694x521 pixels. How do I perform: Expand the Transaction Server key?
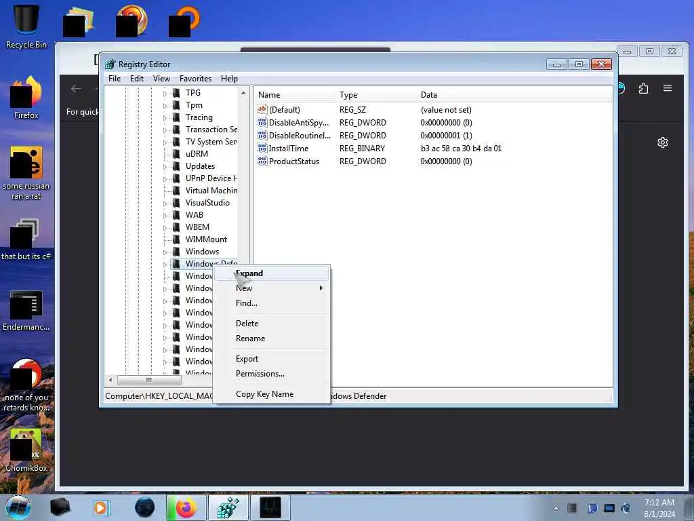(x=165, y=130)
